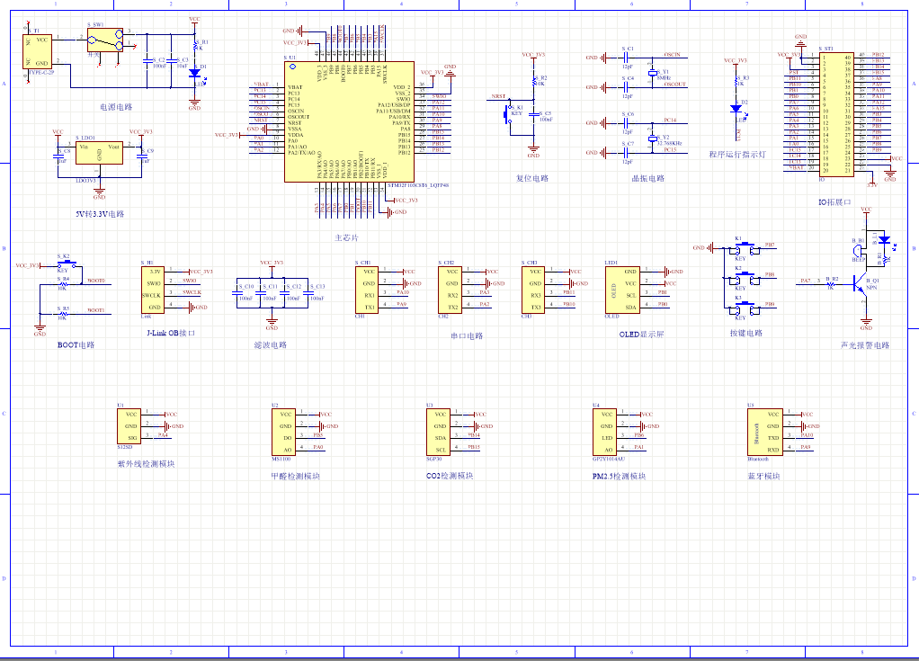
Task: Click capacitor S_C9 at LDO output
Action: click(141, 156)
